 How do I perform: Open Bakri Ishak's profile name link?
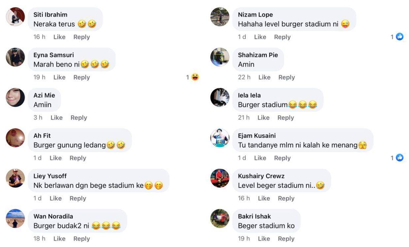[254, 216]
